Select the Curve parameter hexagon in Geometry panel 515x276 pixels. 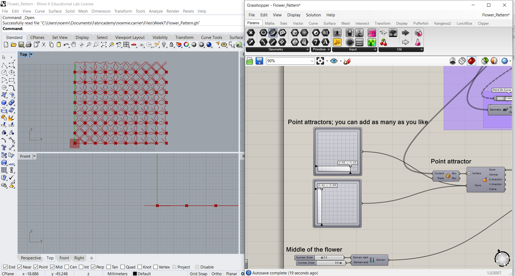(x=273, y=33)
